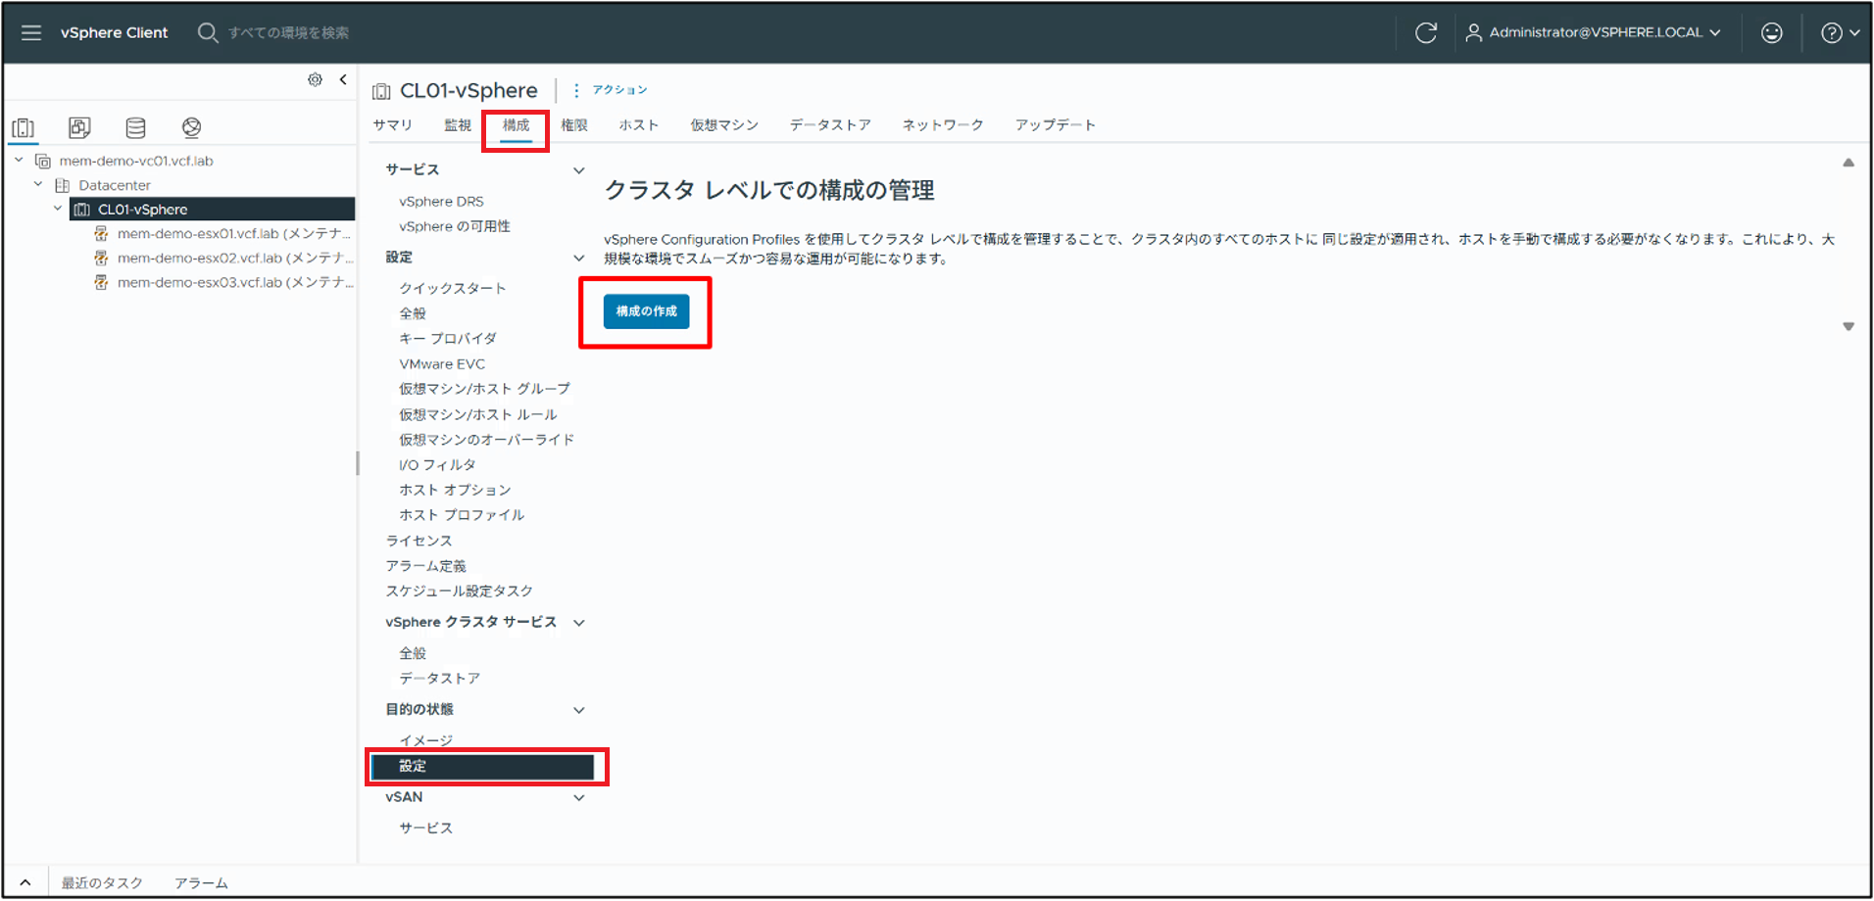Switch to the Storage inventory view

click(135, 127)
